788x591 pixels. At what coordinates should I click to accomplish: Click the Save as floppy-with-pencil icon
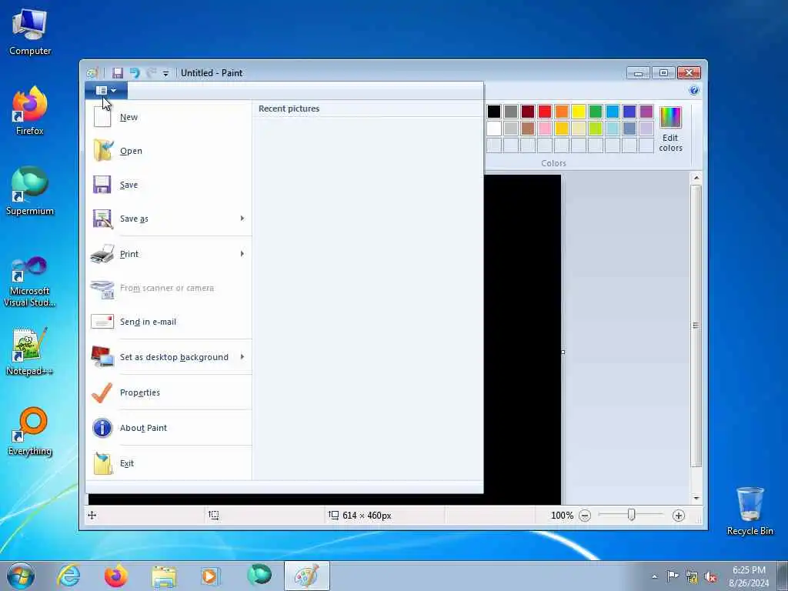[x=102, y=219]
